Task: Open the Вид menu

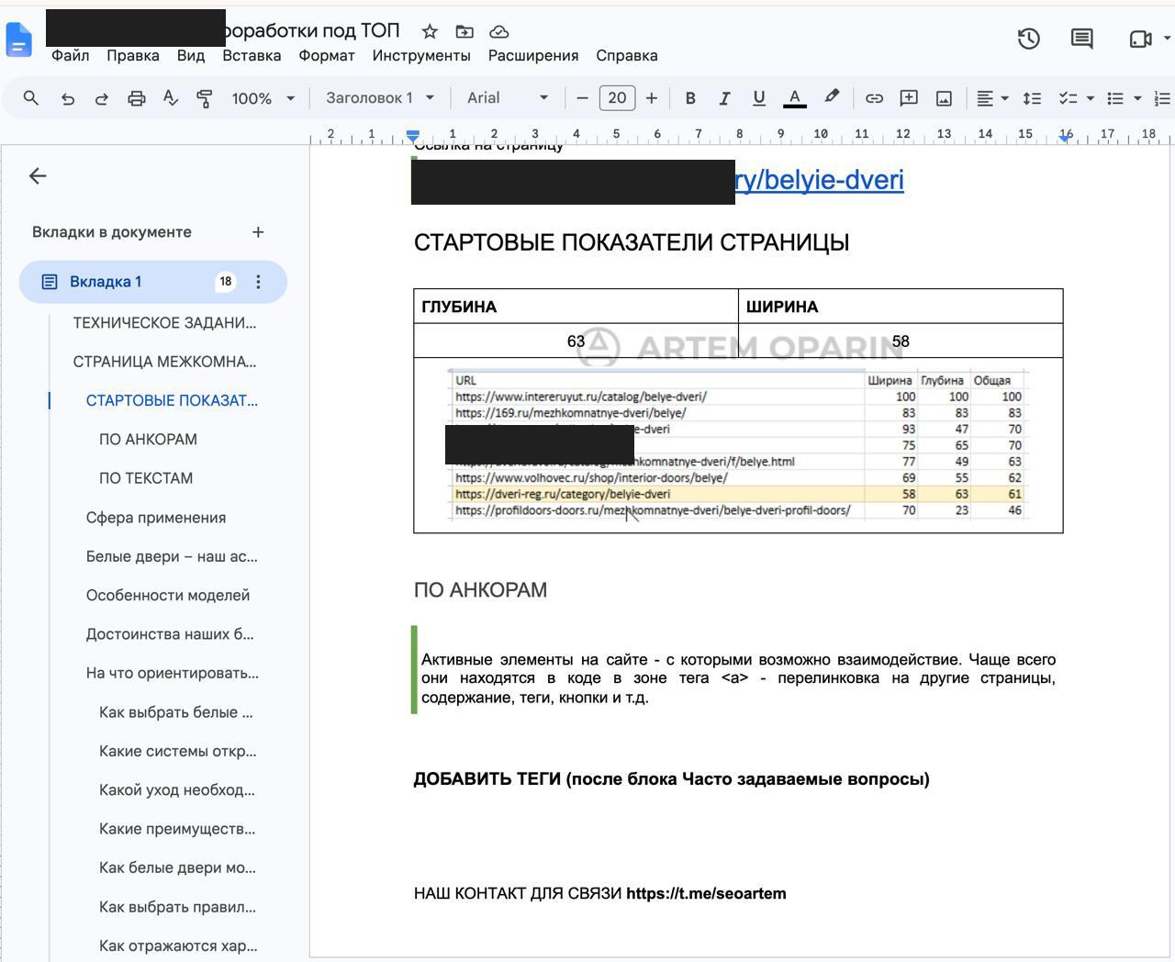Action: [x=191, y=55]
